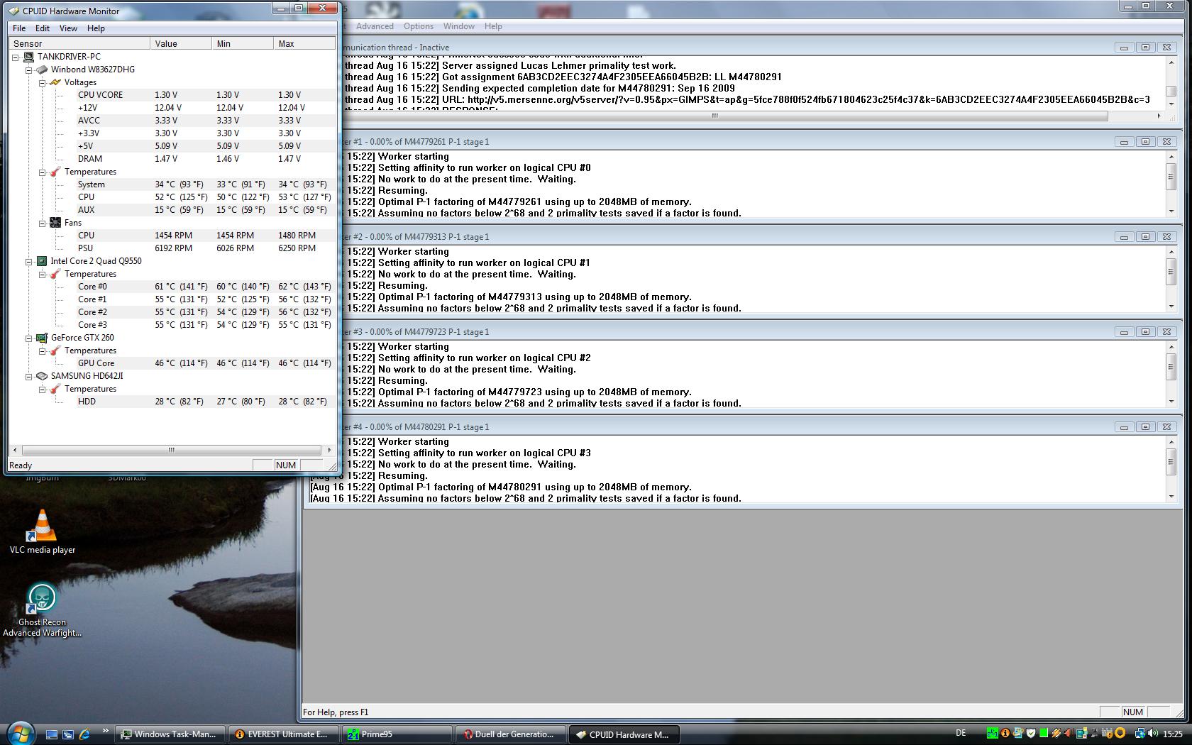Image resolution: width=1192 pixels, height=745 pixels.
Task: Collapse the Winbond W83627DHG node
Action: coord(28,70)
